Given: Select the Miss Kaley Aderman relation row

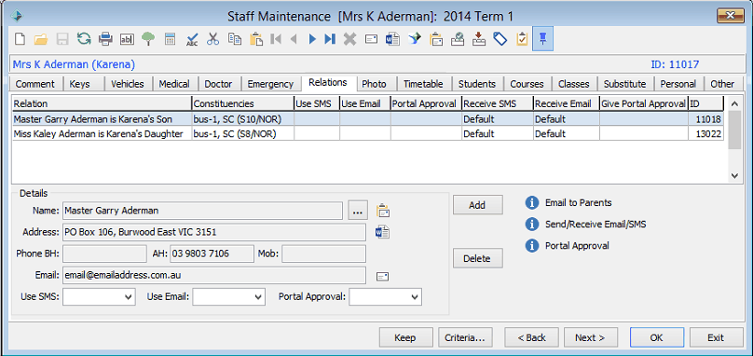Looking at the screenshot, I should 368,134.
